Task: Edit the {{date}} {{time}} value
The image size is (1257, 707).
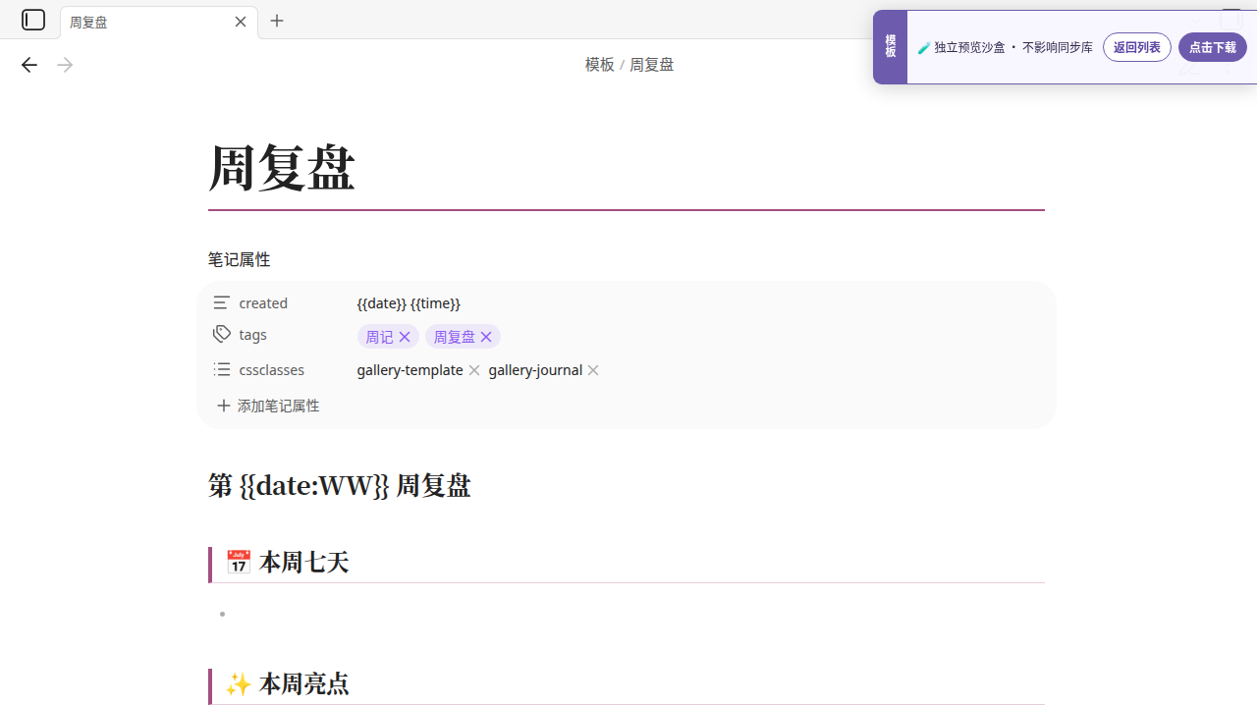Action: tap(409, 303)
